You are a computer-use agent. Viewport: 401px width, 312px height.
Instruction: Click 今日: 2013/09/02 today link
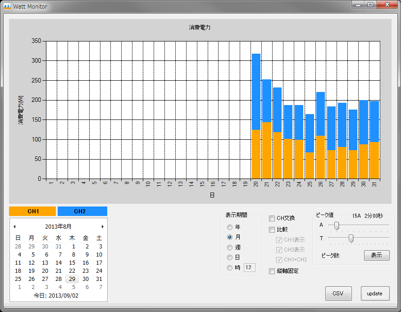coord(56,296)
